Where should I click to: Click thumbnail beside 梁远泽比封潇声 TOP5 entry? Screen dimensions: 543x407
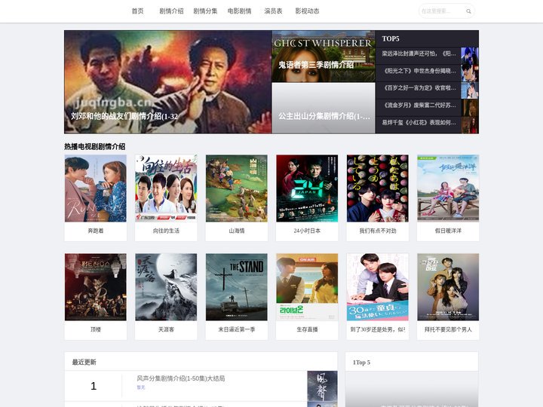pos(470,56)
